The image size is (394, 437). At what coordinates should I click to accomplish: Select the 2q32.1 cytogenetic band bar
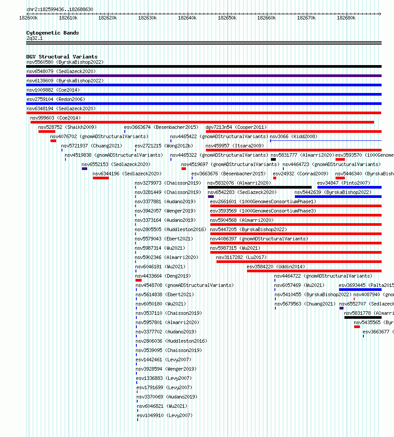coord(204,43)
